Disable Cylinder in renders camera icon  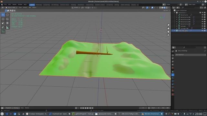pos(205,26)
